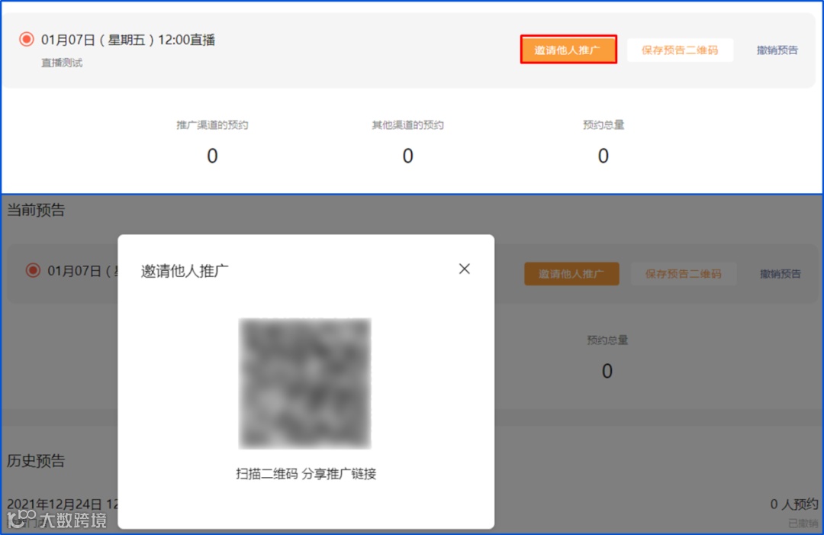The image size is (824, 535).
Task: Click the orange 邀请他人推广 button in the top panel
Action: tap(568, 50)
